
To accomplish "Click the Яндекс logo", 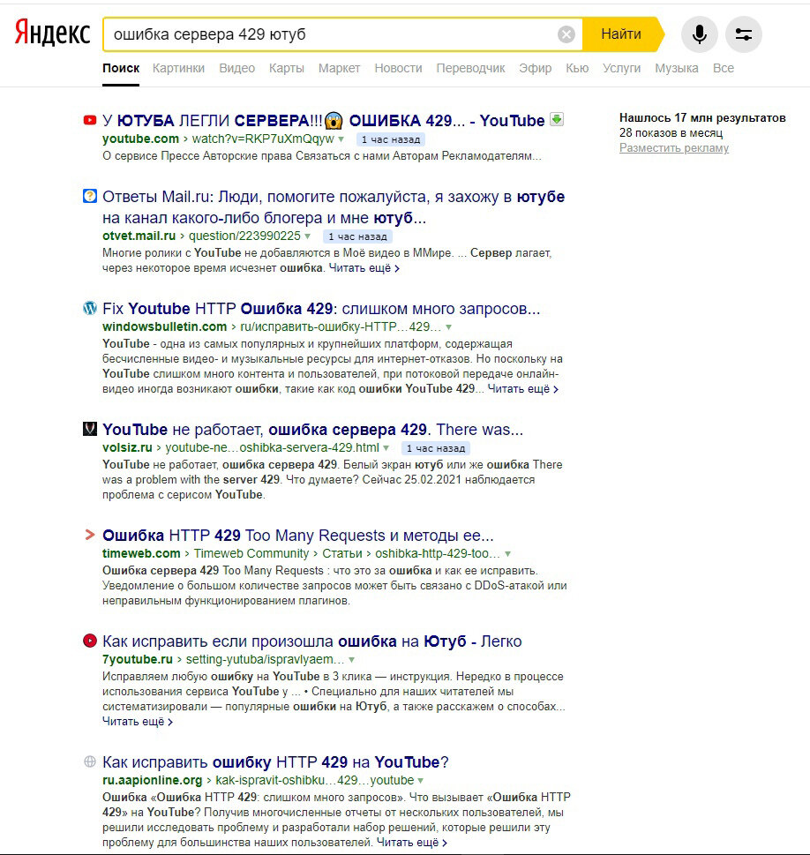I will (x=52, y=34).
